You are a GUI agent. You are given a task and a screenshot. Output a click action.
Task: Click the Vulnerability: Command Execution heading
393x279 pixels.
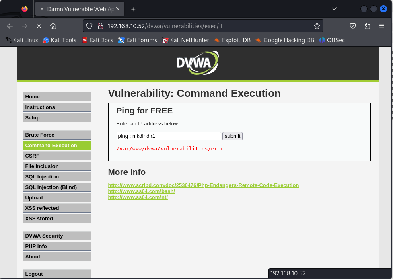194,93
